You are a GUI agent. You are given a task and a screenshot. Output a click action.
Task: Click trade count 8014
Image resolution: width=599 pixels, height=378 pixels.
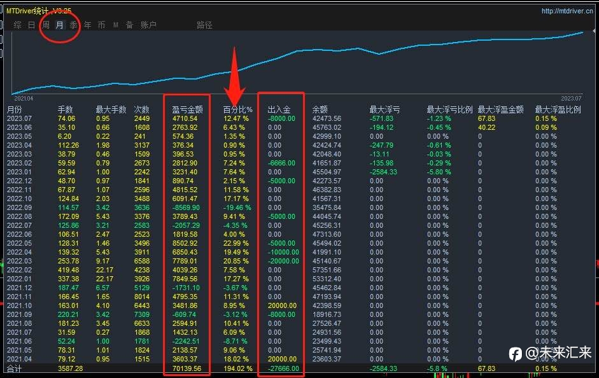[x=142, y=297]
